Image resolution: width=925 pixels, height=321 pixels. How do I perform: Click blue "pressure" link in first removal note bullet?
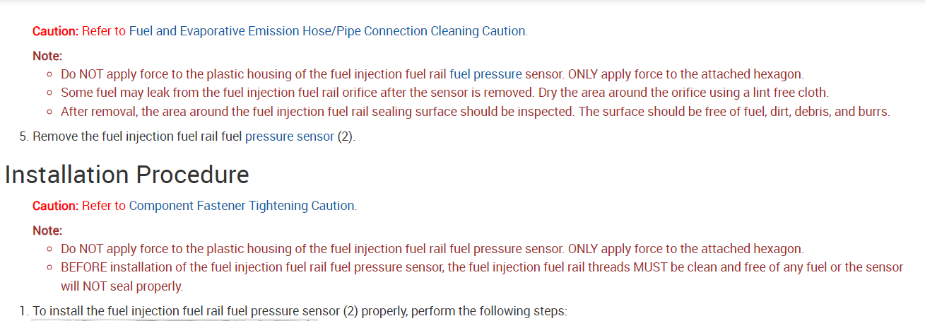(497, 74)
